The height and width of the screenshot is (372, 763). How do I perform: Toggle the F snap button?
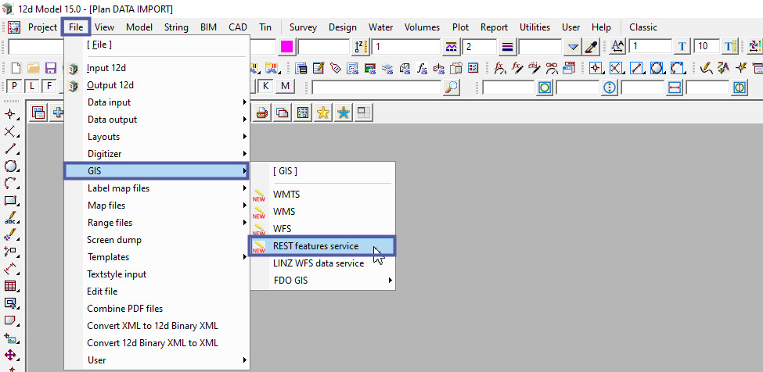click(x=49, y=87)
